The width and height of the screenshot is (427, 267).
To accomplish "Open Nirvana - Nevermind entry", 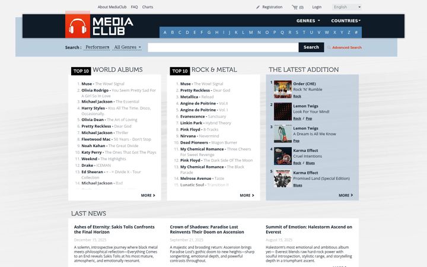I will coord(200,136).
